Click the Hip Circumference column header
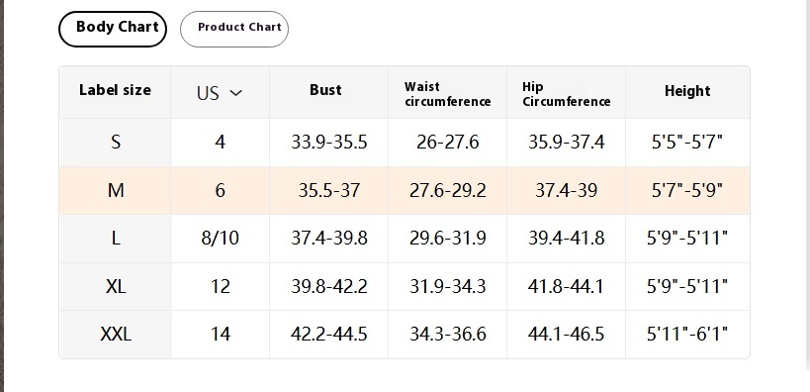This screenshot has height=392, width=810. tap(566, 94)
